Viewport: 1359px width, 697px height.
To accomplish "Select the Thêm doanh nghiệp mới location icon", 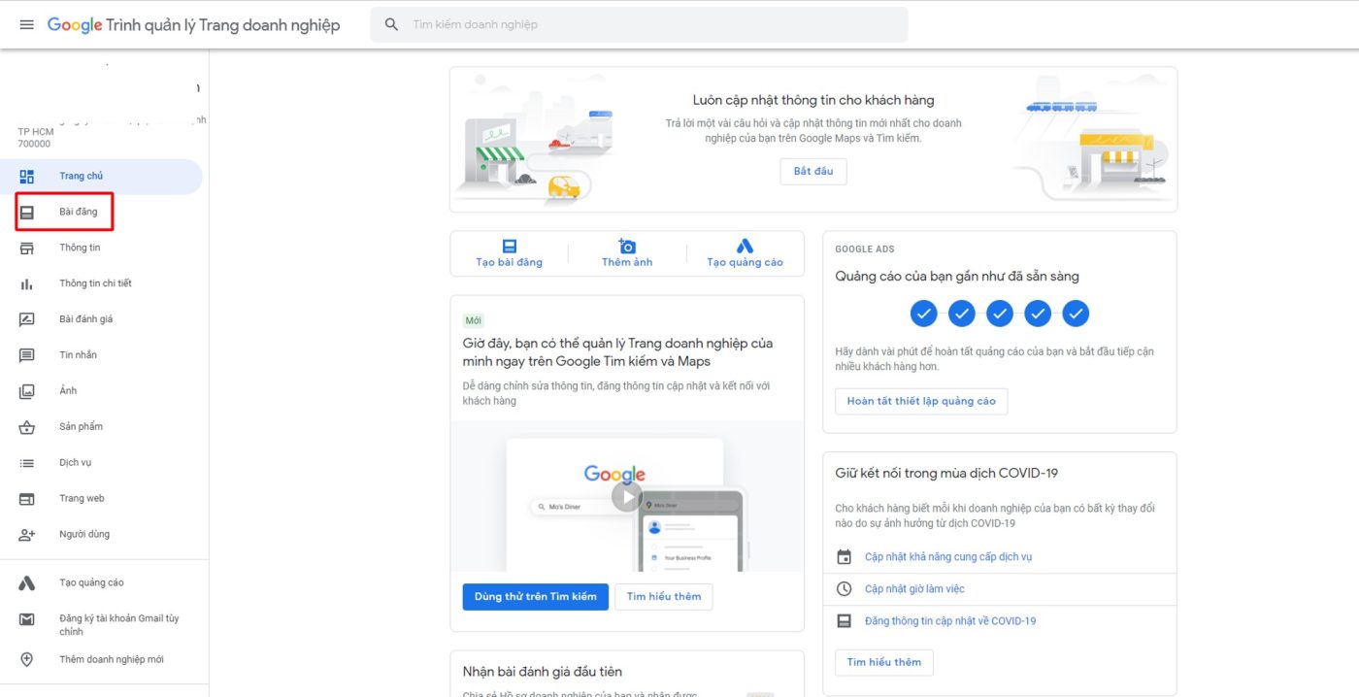I will point(27,656).
